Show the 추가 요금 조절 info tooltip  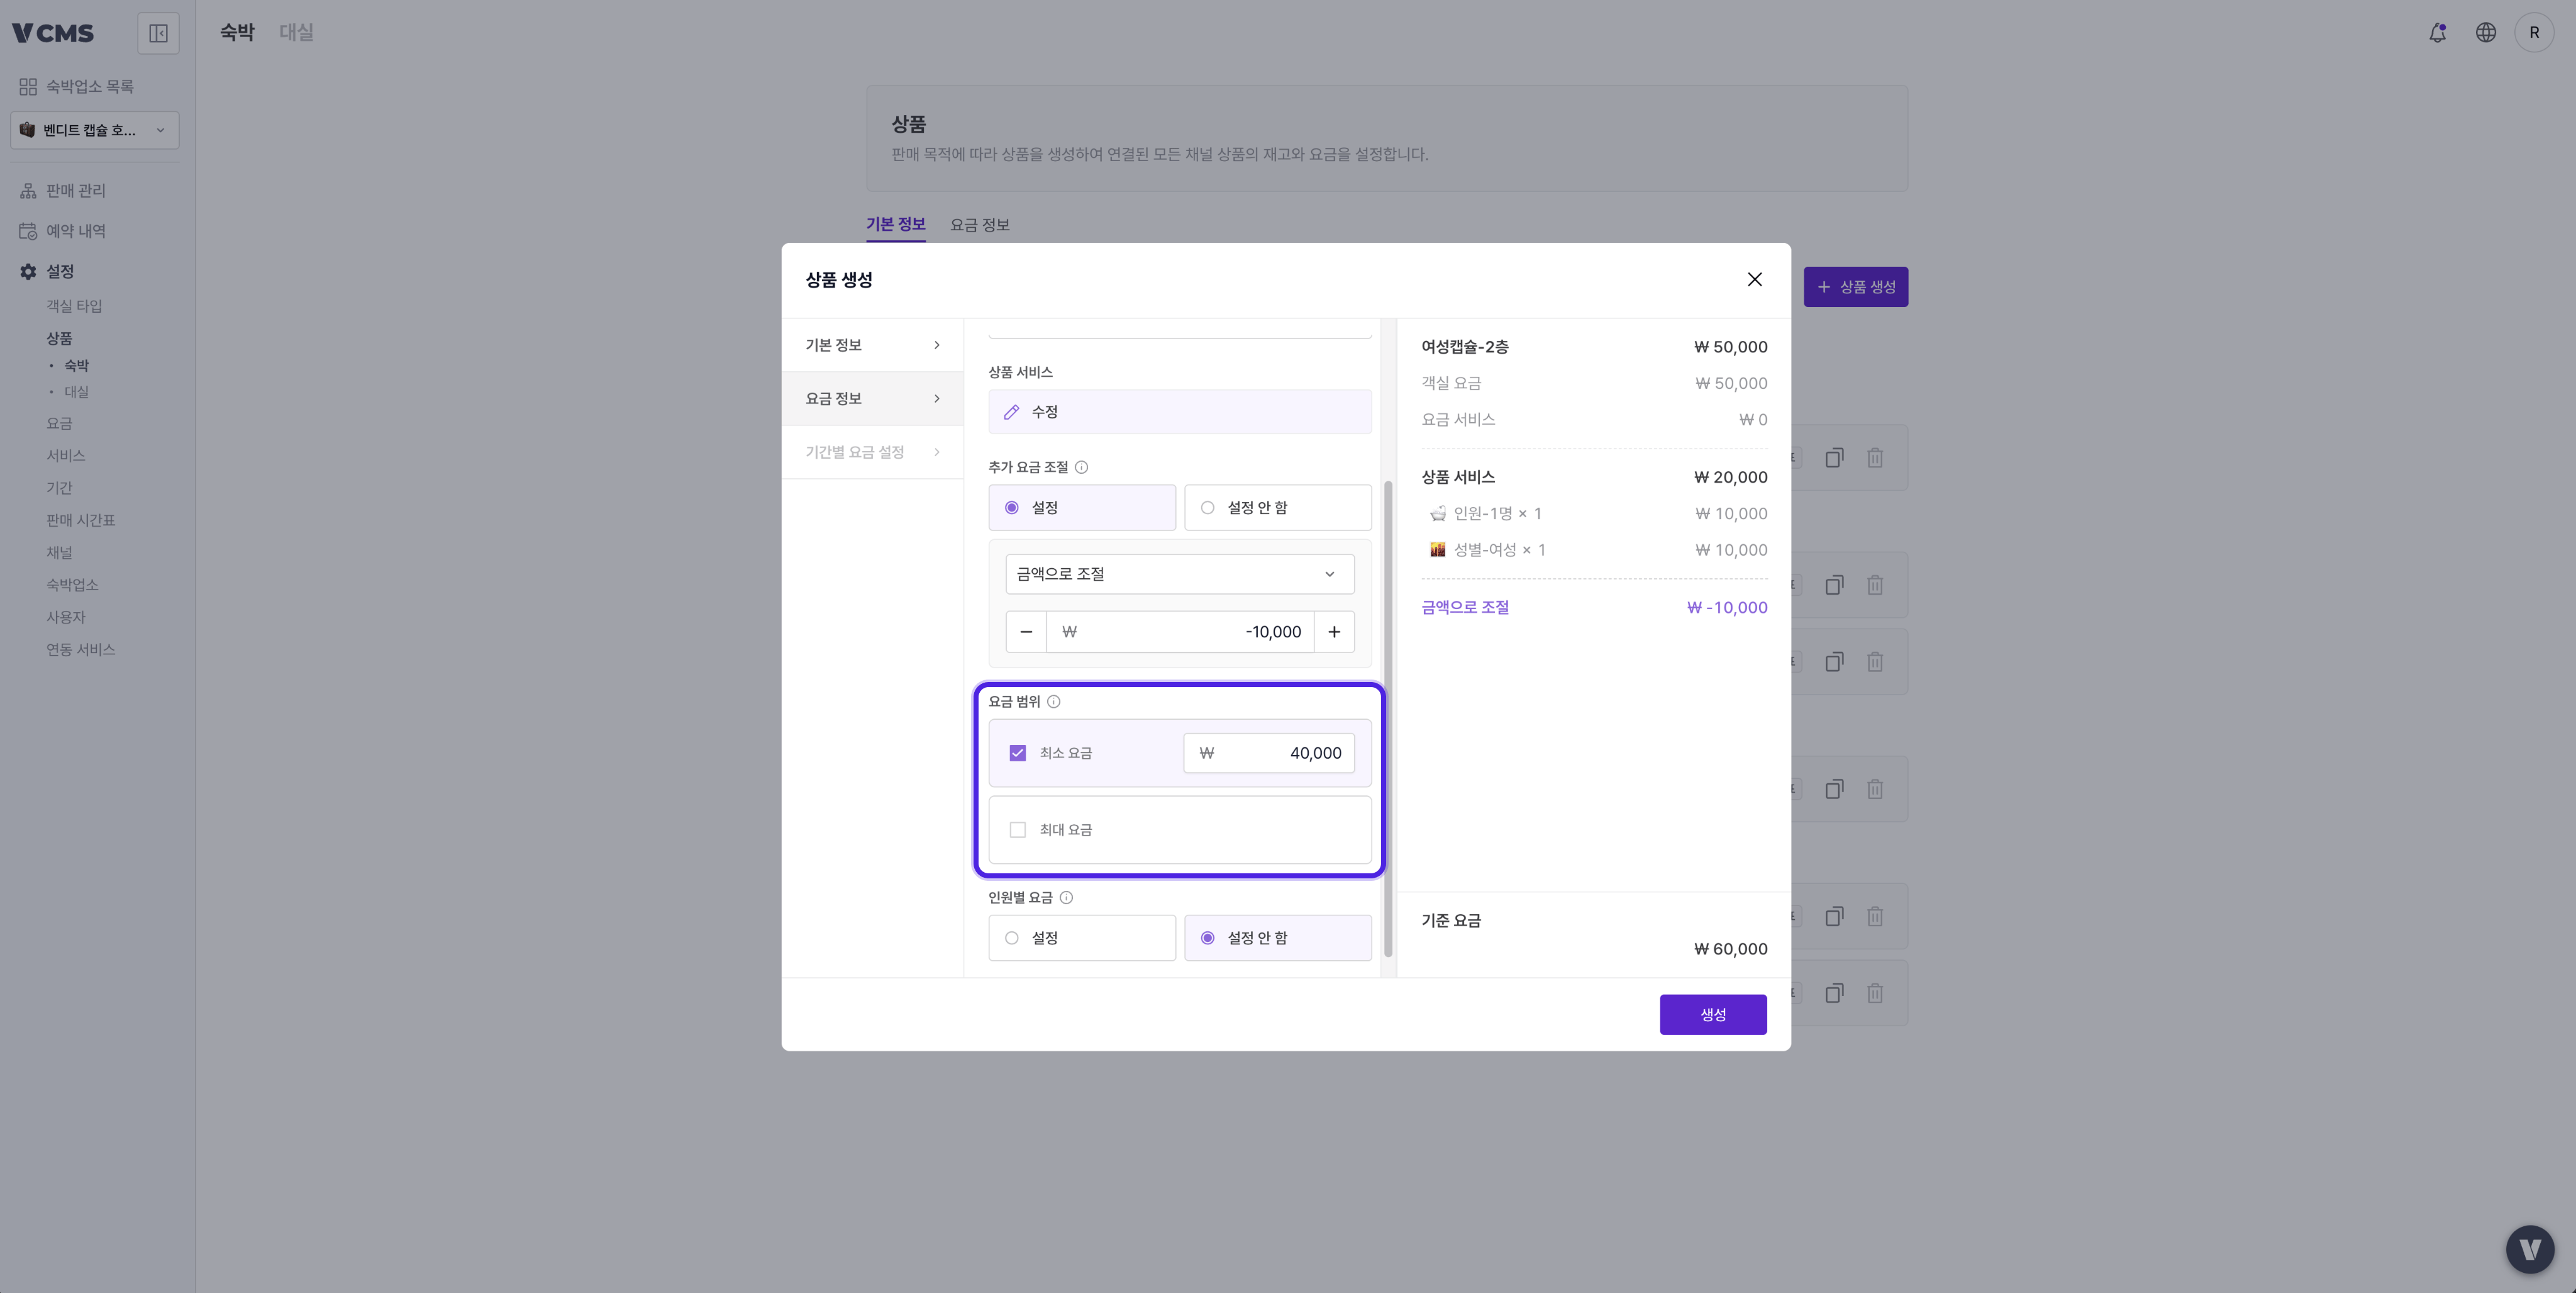[1081, 467]
